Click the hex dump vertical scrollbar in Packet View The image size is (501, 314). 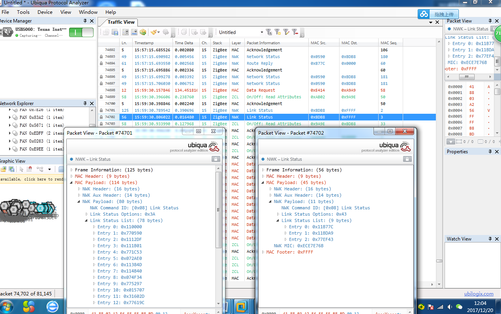click(x=497, y=109)
